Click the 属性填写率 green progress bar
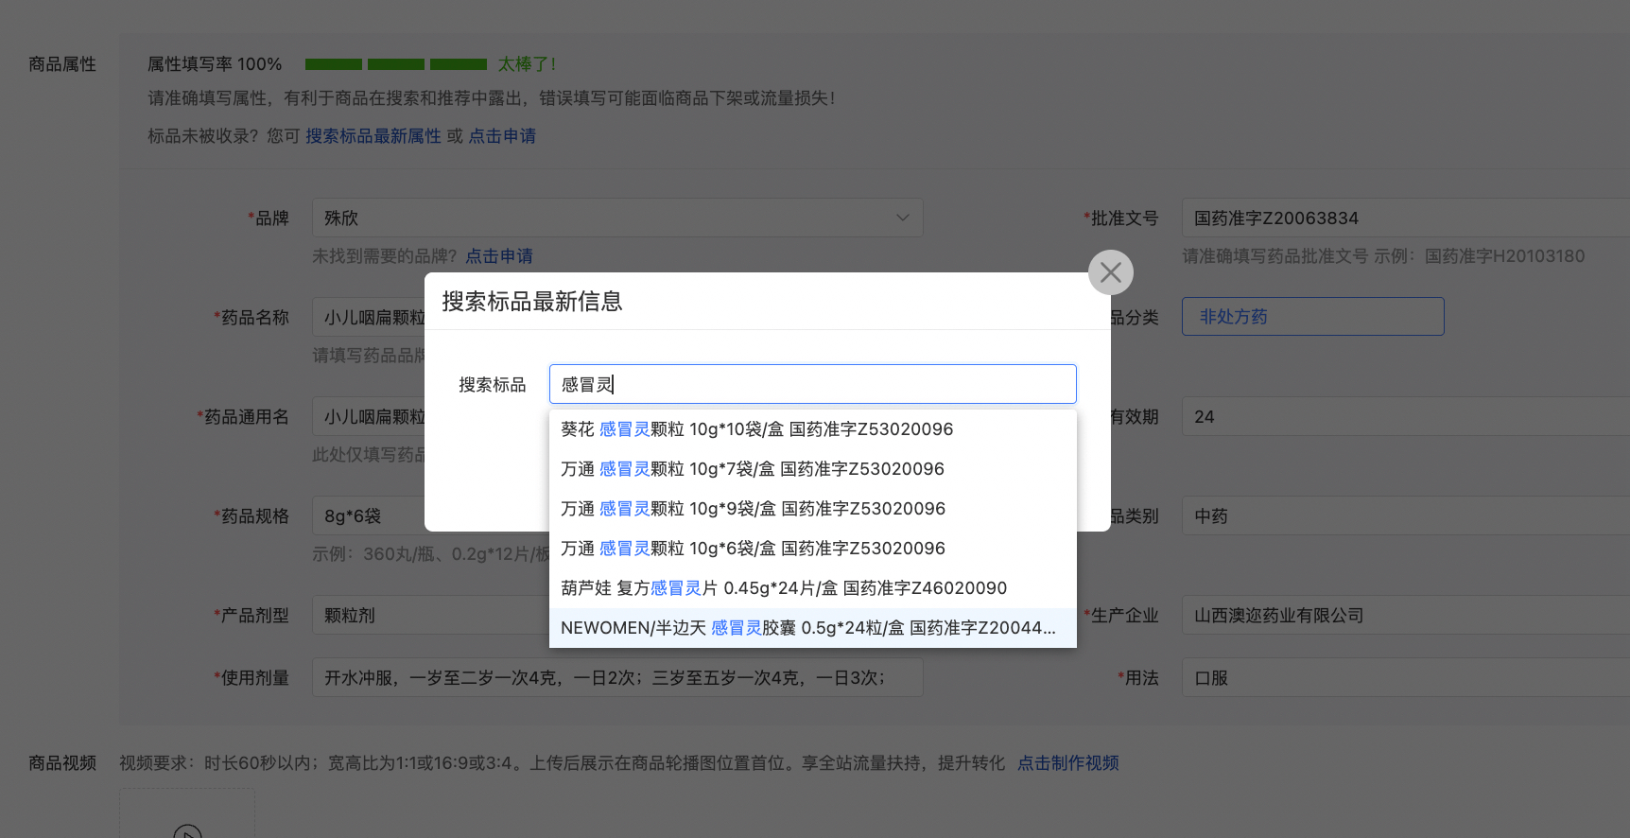This screenshot has width=1630, height=838. (395, 64)
